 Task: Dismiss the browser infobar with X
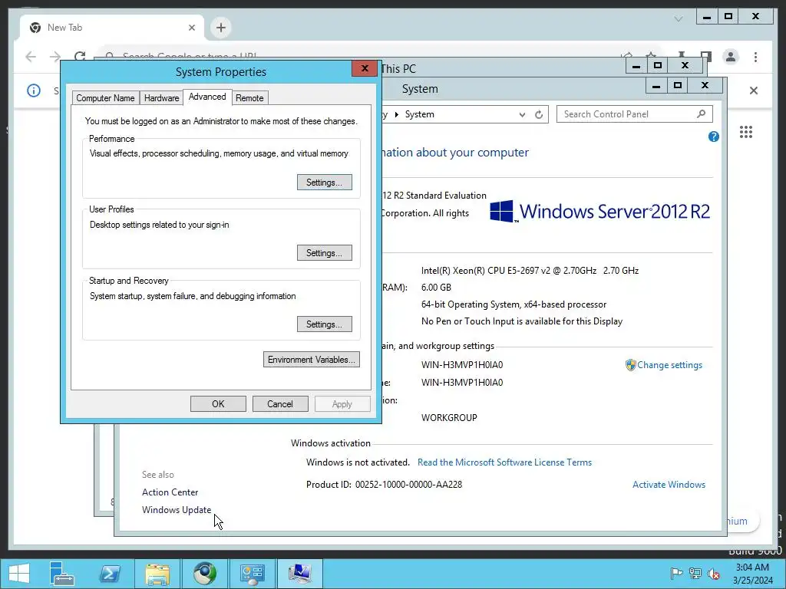point(754,90)
